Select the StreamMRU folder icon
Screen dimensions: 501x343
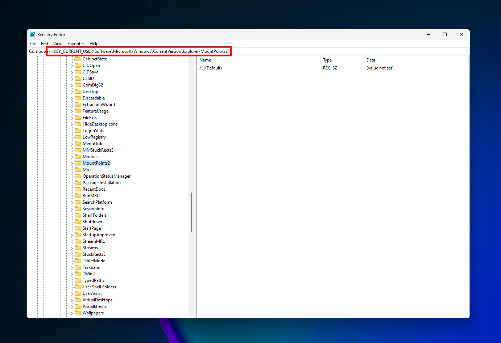click(78, 241)
